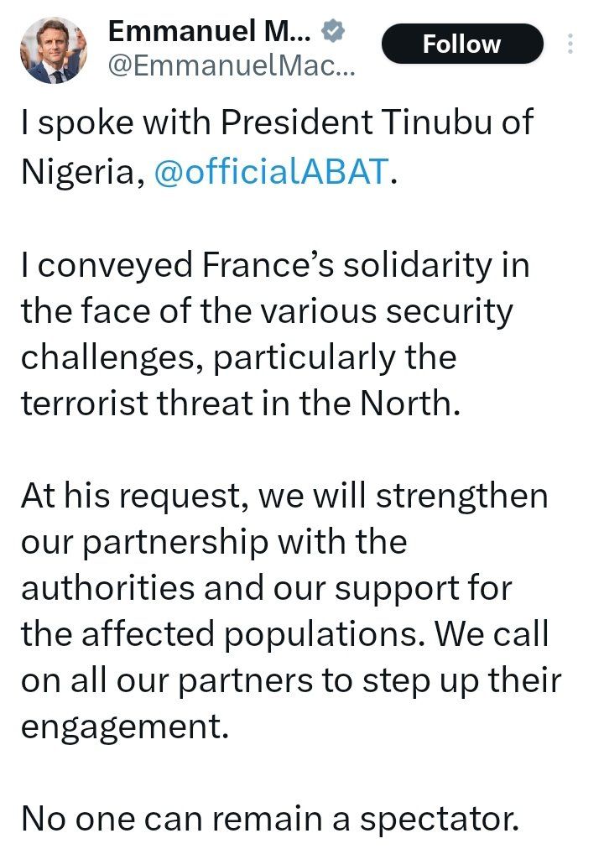Click the line "terrorist threat in the North."
This screenshot has height=849, width=604.
(241, 403)
